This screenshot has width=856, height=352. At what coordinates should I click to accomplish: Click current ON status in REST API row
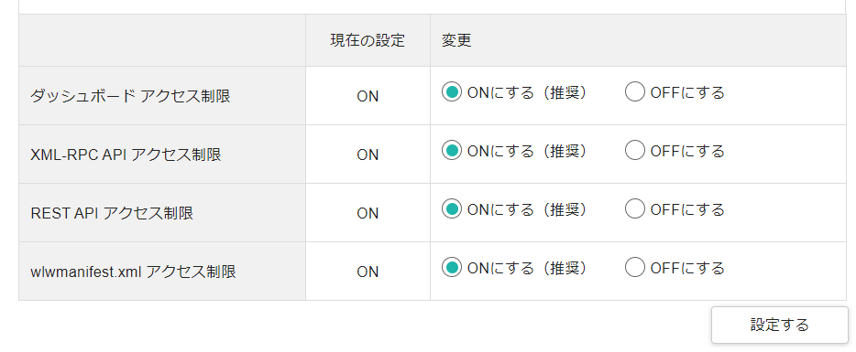[x=368, y=213]
